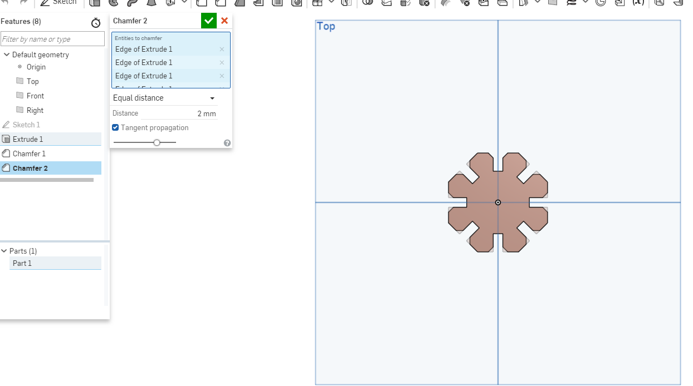Remove third Edge of Extrude 1 entry
The height and width of the screenshot is (386, 693).
point(222,76)
